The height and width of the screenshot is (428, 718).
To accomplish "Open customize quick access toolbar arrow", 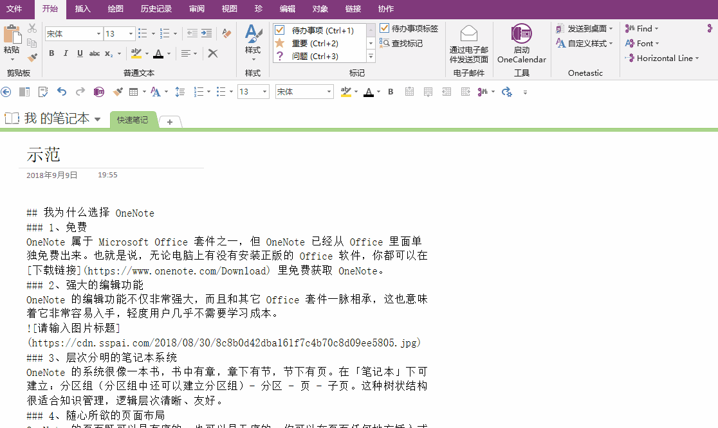I will 525,93.
